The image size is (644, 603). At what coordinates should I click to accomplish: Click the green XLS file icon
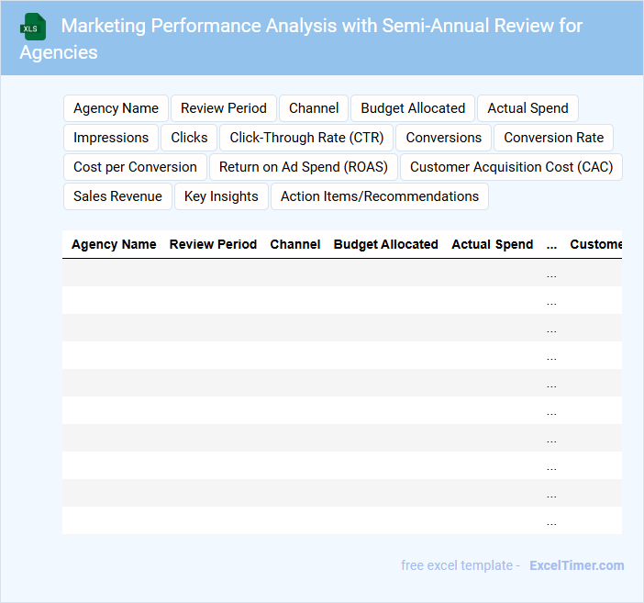(x=34, y=27)
